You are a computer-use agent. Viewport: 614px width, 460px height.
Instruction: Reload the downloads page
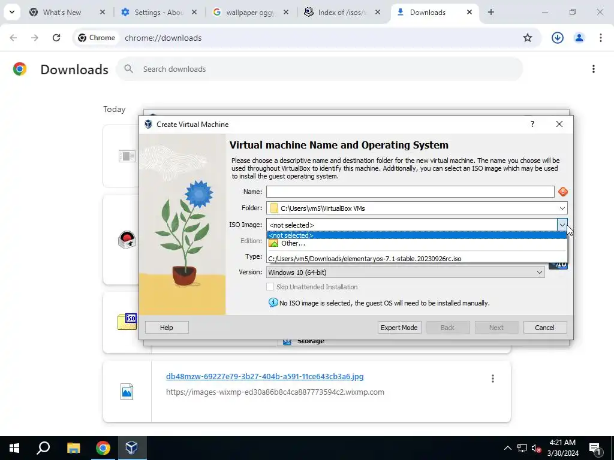tap(56, 38)
